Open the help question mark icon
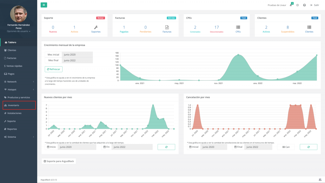The image size is (325, 183). (304, 5)
